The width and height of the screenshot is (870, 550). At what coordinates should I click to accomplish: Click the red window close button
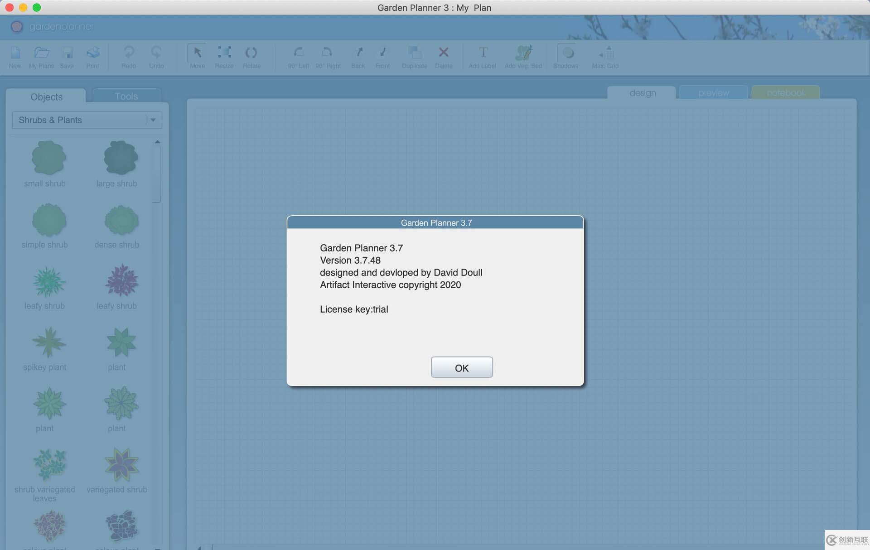(x=10, y=7)
